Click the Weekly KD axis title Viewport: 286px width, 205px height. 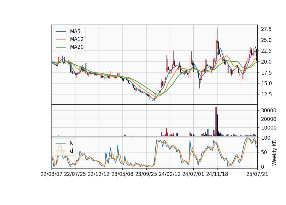pyautogui.click(x=274, y=152)
